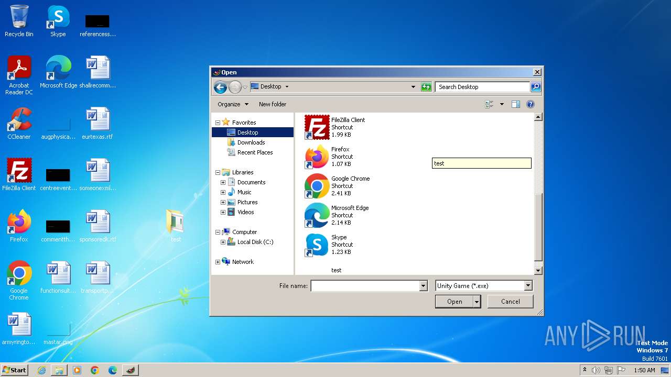
Task: Open the File name dropdown arrow
Action: coord(423,286)
